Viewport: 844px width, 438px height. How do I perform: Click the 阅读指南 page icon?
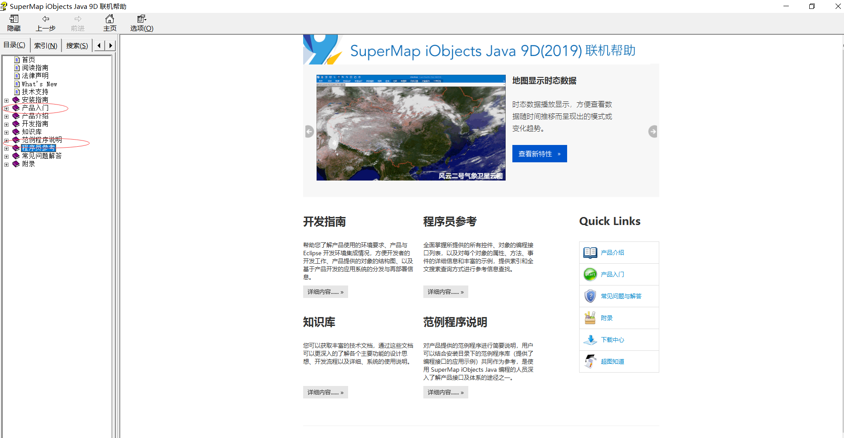(17, 68)
